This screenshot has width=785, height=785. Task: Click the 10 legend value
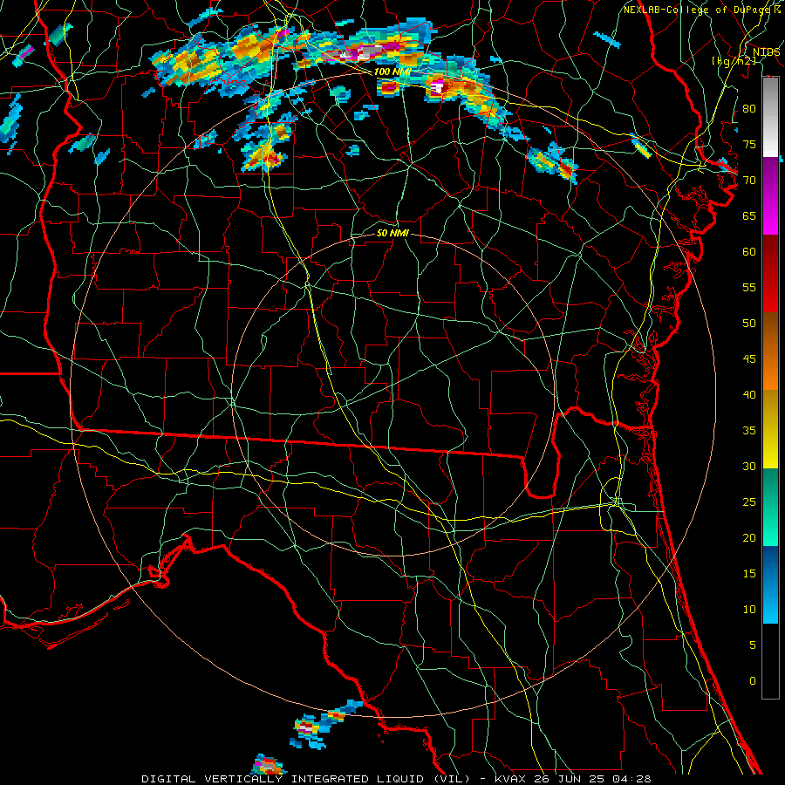coord(749,610)
